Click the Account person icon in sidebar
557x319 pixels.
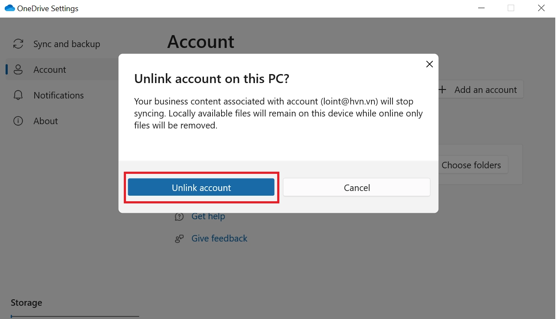point(18,70)
